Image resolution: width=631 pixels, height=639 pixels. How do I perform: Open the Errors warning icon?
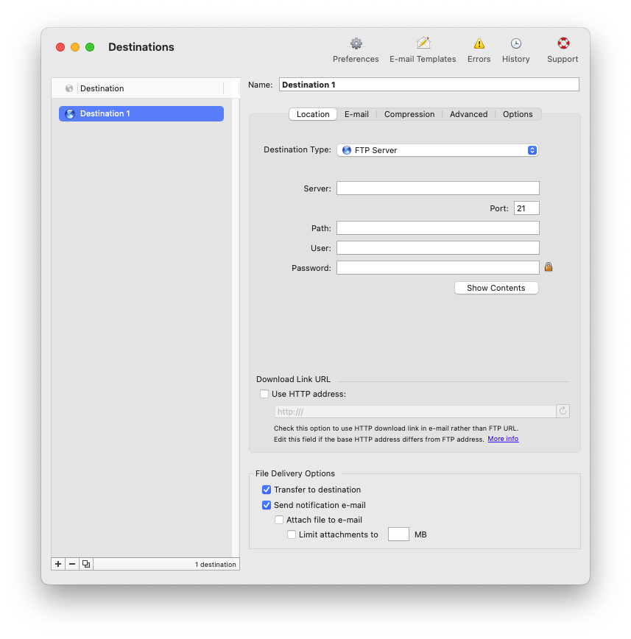point(479,43)
